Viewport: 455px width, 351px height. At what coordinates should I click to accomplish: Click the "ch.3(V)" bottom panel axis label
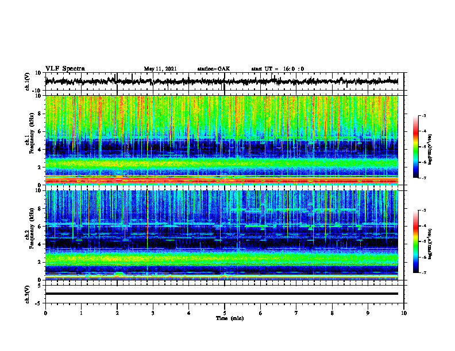(28, 294)
